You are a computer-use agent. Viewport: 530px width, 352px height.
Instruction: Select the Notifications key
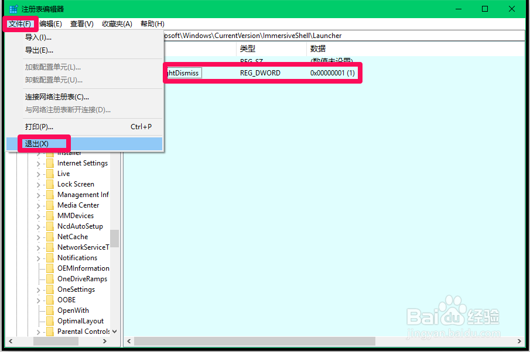pos(77,258)
